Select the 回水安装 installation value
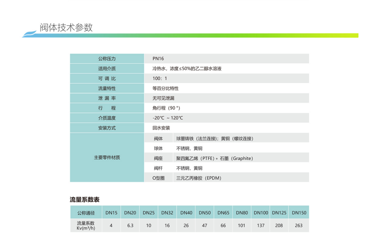 pos(161,128)
